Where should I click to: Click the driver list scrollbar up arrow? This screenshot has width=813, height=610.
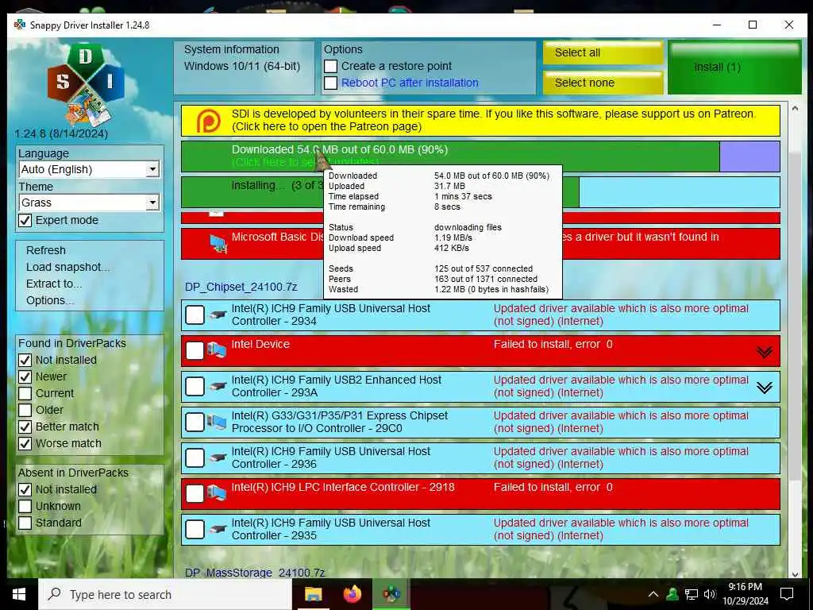point(795,108)
